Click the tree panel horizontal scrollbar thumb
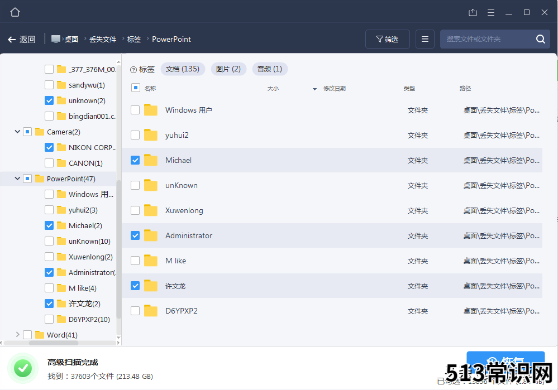 coord(54,343)
